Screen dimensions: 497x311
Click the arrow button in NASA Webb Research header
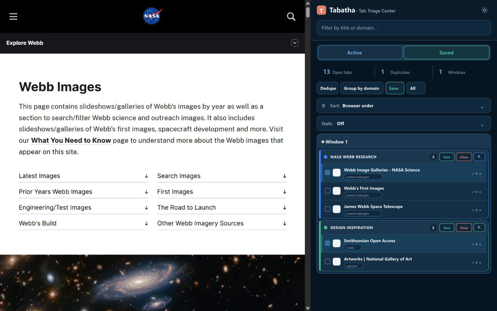pyautogui.click(x=479, y=157)
